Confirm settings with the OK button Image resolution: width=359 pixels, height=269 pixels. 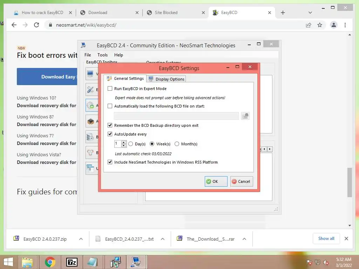216,181
